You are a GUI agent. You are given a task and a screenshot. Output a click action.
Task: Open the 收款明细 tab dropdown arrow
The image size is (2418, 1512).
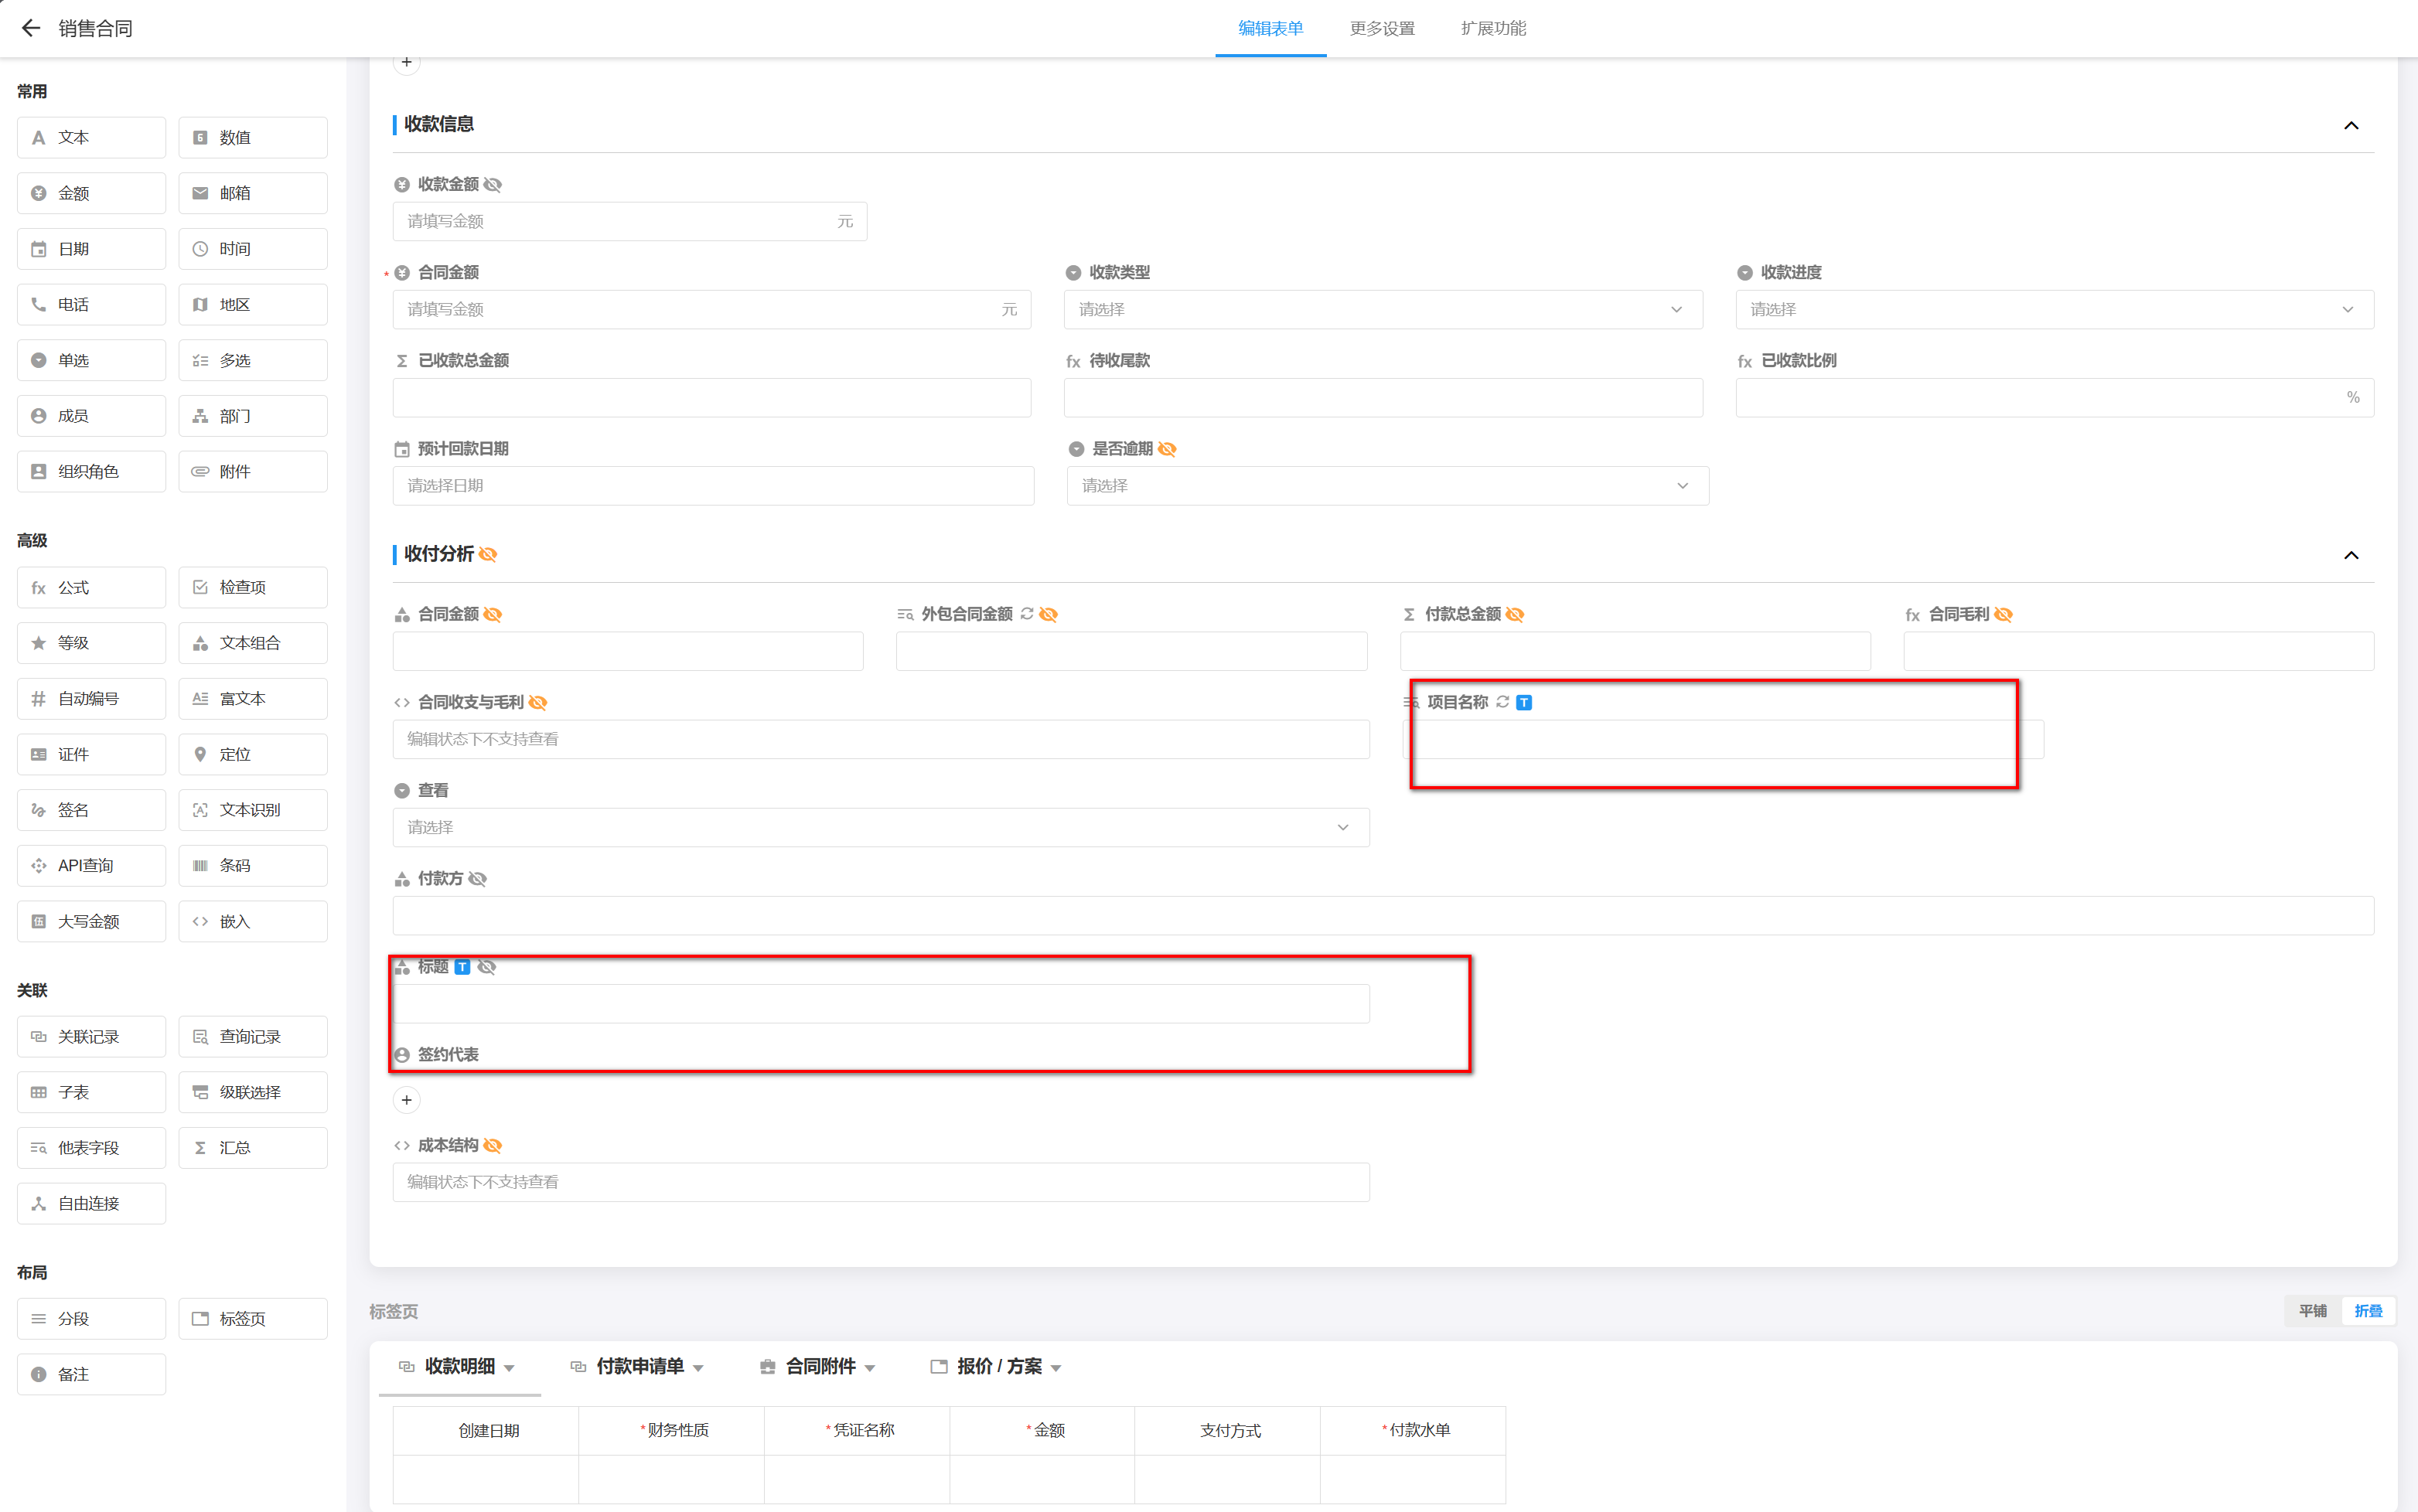(510, 1368)
